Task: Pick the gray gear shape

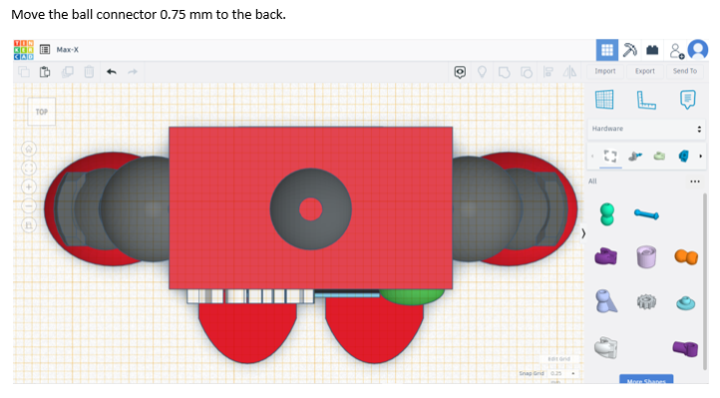Action: tap(646, 301)
